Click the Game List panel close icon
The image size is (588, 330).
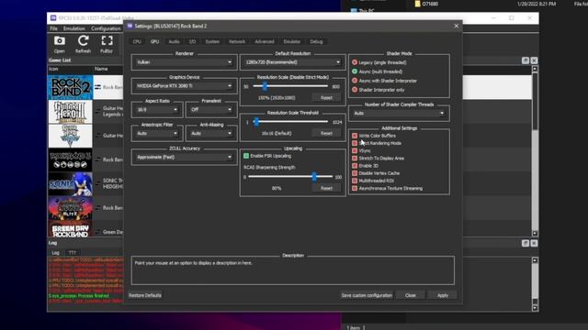(x=534, y=60)
